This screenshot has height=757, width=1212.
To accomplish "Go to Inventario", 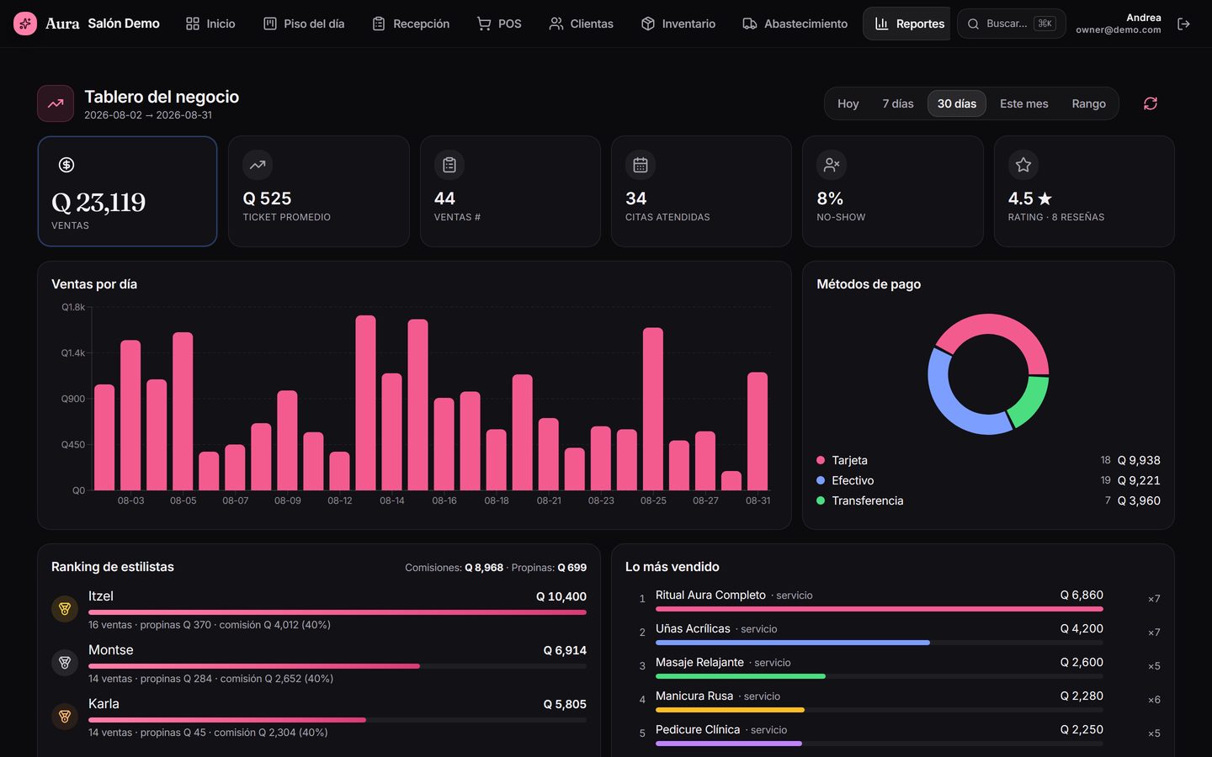I will (678, 24).
